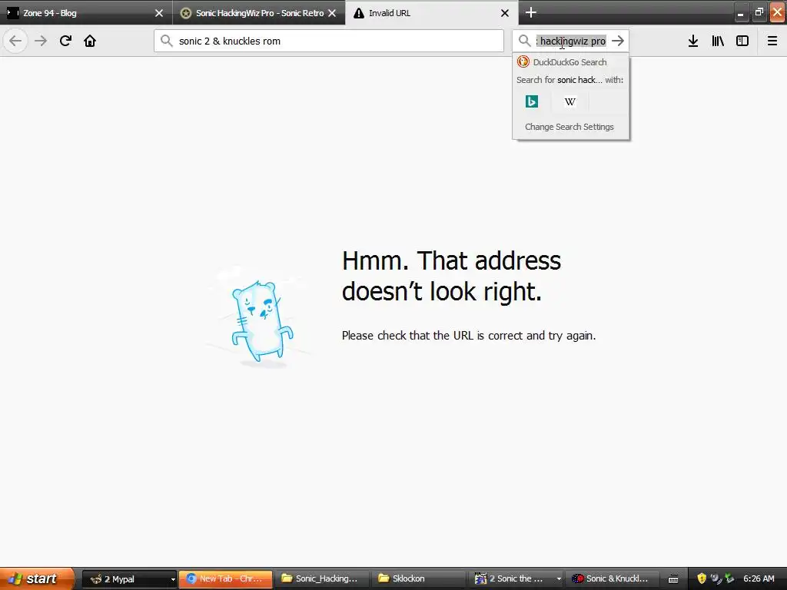Minimize the browser window
The height and width of the screenshot is (590, 787).
coord(741,12)
